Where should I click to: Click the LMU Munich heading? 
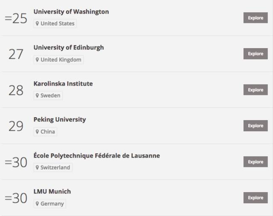52,191
